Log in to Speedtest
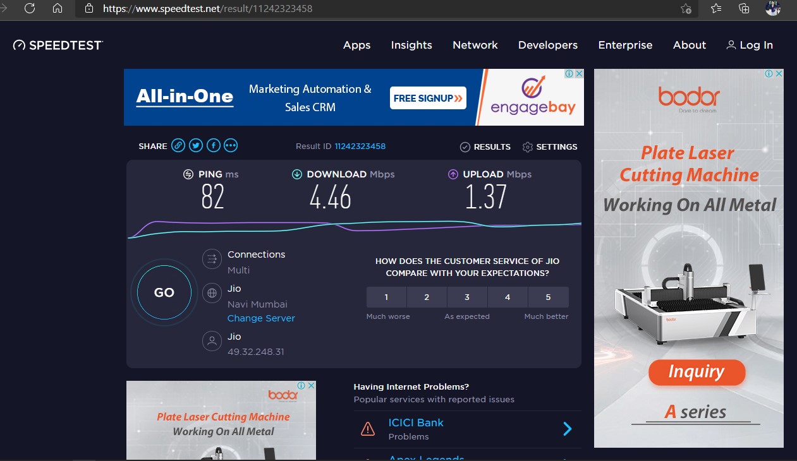This screenshot has width=797, height=461. [750, 45]
